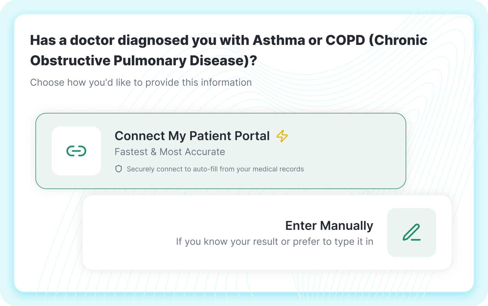Click the securely connect auto-fill description
This screenshot has height=306, width=488.
tap(215, 169)
